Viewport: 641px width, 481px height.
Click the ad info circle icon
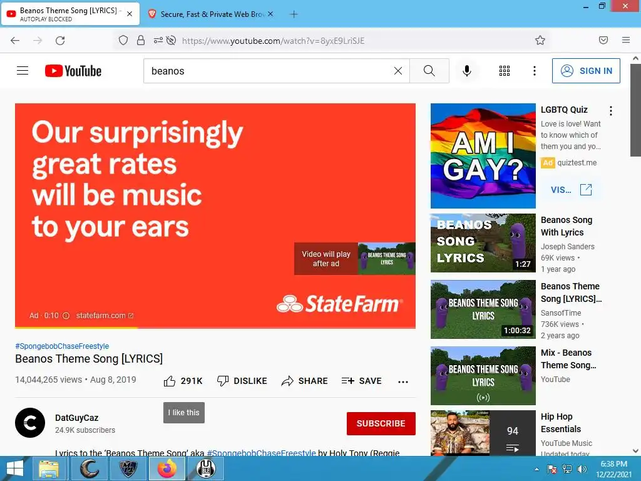click(66, 316)
